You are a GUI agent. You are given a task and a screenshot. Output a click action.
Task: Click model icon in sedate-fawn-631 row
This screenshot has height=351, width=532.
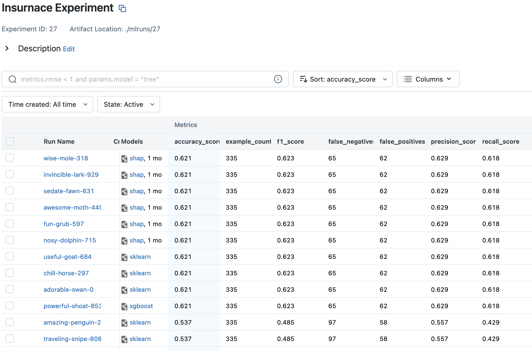[x=124, y=191]
